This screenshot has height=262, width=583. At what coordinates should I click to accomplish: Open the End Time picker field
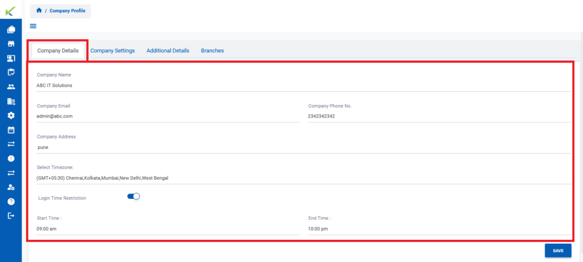point(440,229)
